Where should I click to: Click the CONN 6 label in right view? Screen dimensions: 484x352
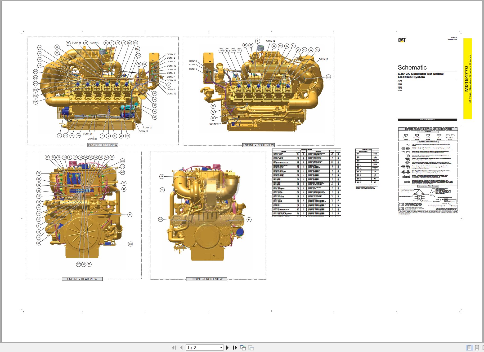point(193,69)
